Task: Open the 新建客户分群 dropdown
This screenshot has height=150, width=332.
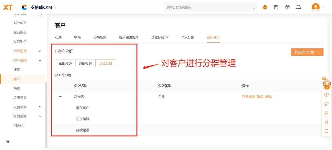Action: point(307,52)
